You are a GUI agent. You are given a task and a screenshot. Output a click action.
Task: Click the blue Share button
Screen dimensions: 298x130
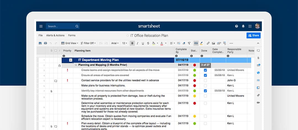pyautogui.click(x=253, y=35)
